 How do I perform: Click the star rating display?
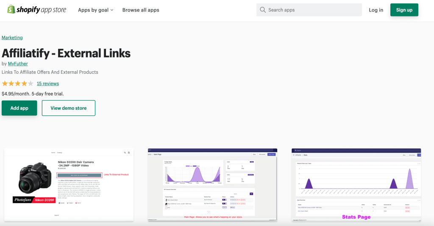coord(17,84)
